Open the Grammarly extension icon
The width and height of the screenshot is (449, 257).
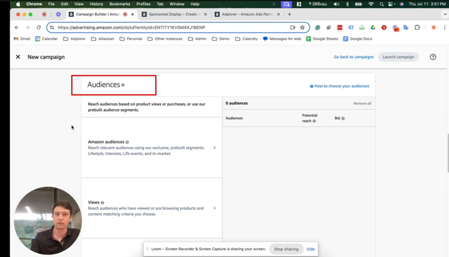[317, 28]
